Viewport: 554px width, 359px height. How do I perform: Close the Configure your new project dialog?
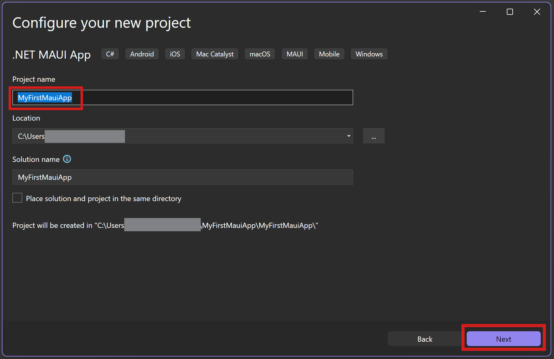[537, 12]
